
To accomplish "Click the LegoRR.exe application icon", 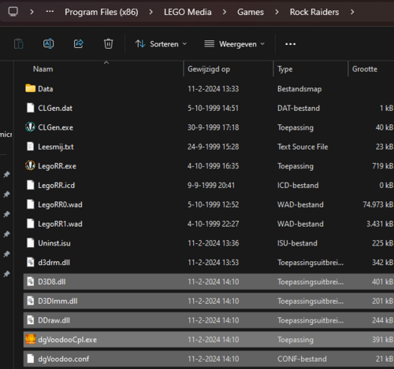I will pos(30,166).
